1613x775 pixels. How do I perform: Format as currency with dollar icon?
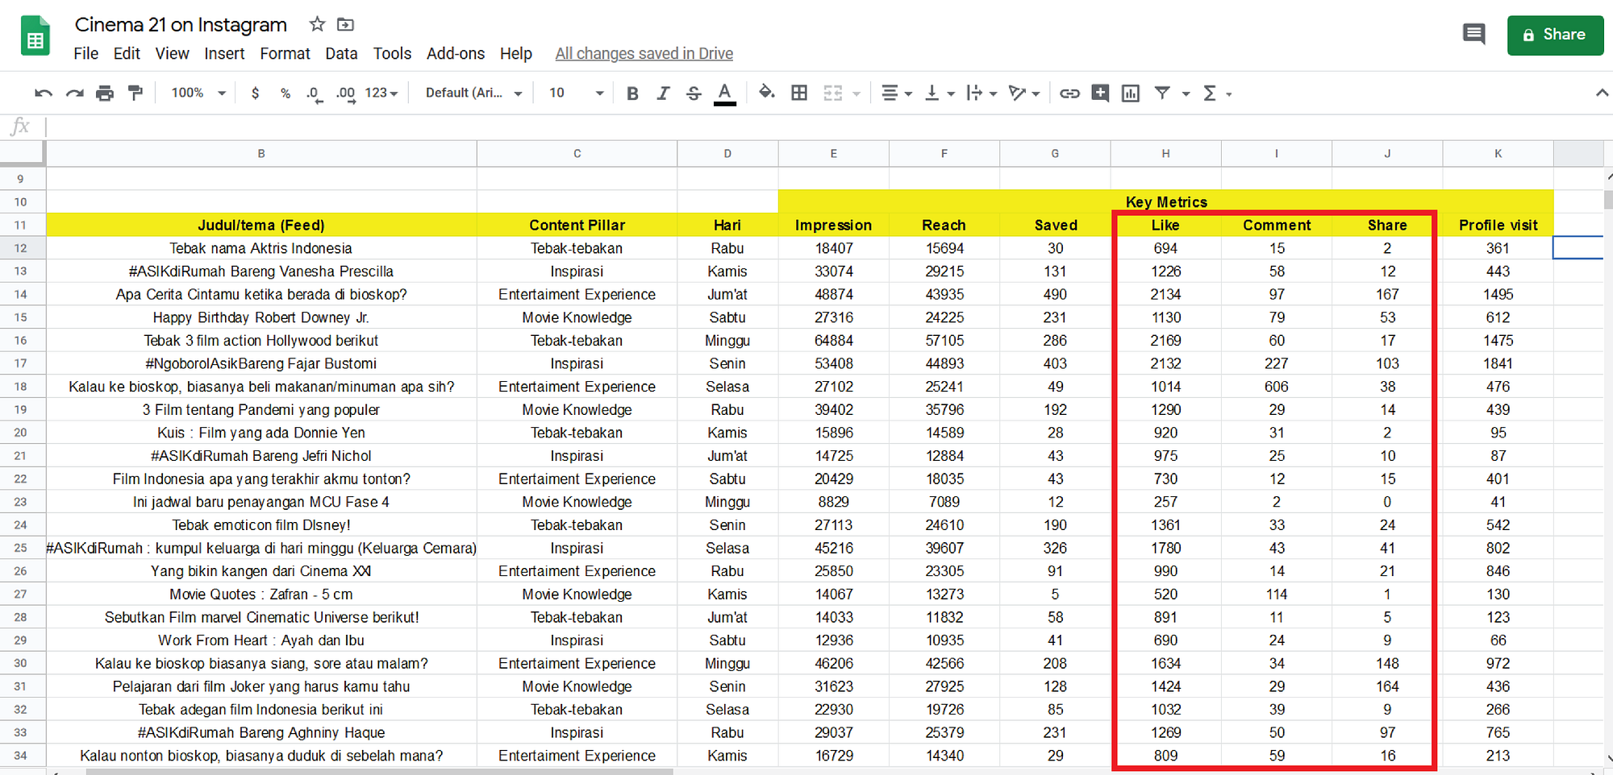tap(256, 93)
